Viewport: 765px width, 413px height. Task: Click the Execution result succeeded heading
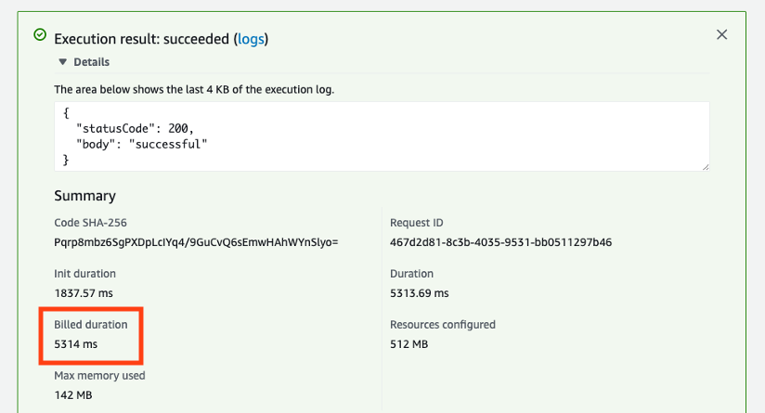[143, 39]
